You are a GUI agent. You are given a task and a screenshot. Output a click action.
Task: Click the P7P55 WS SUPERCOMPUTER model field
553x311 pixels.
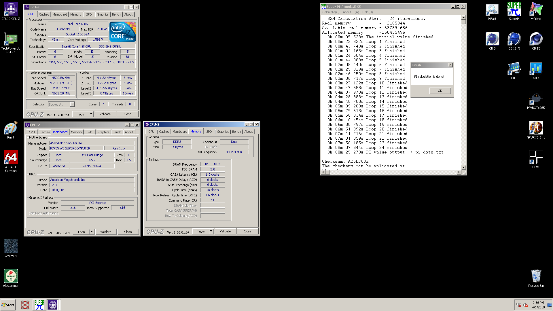tap(76, 148)
